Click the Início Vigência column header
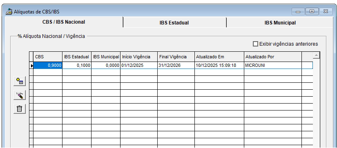This screenshot has width=337, height=148. click(x=139, y=57)
